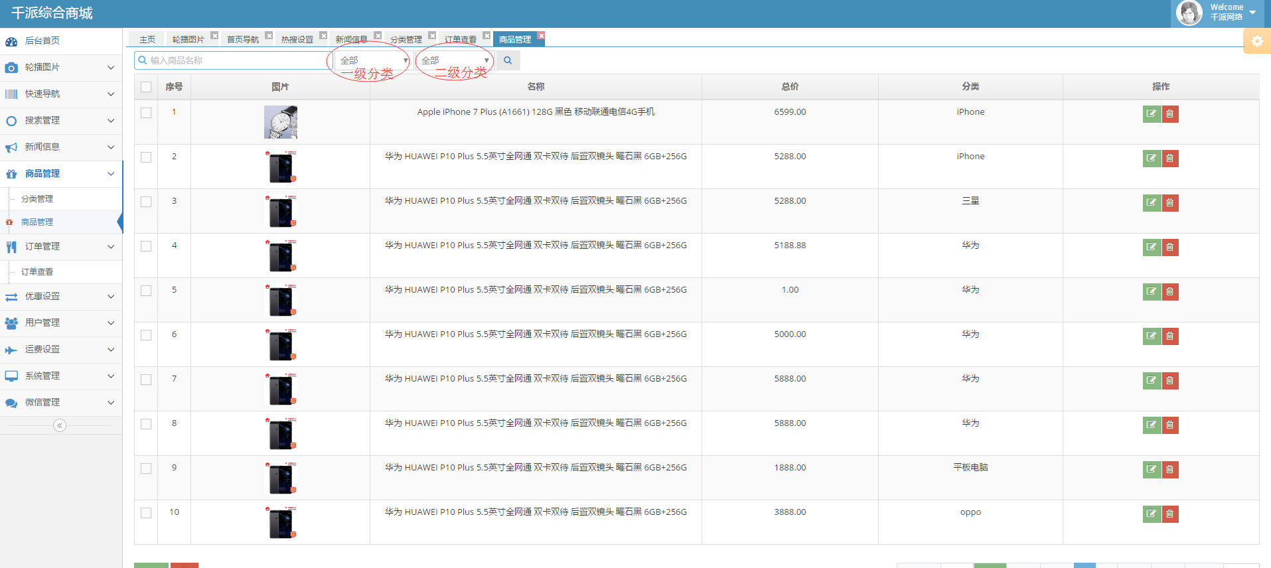
Task: Click the green edit icon for row 1
Action: point(1152,113)
